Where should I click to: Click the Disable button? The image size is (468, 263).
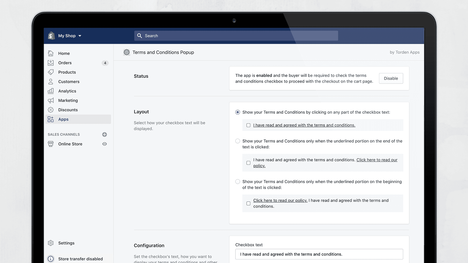(x=391, y=78)
